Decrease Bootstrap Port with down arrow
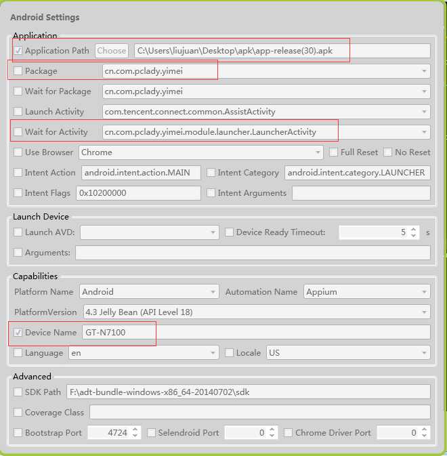447x456 pixels. tap(135, 436)
